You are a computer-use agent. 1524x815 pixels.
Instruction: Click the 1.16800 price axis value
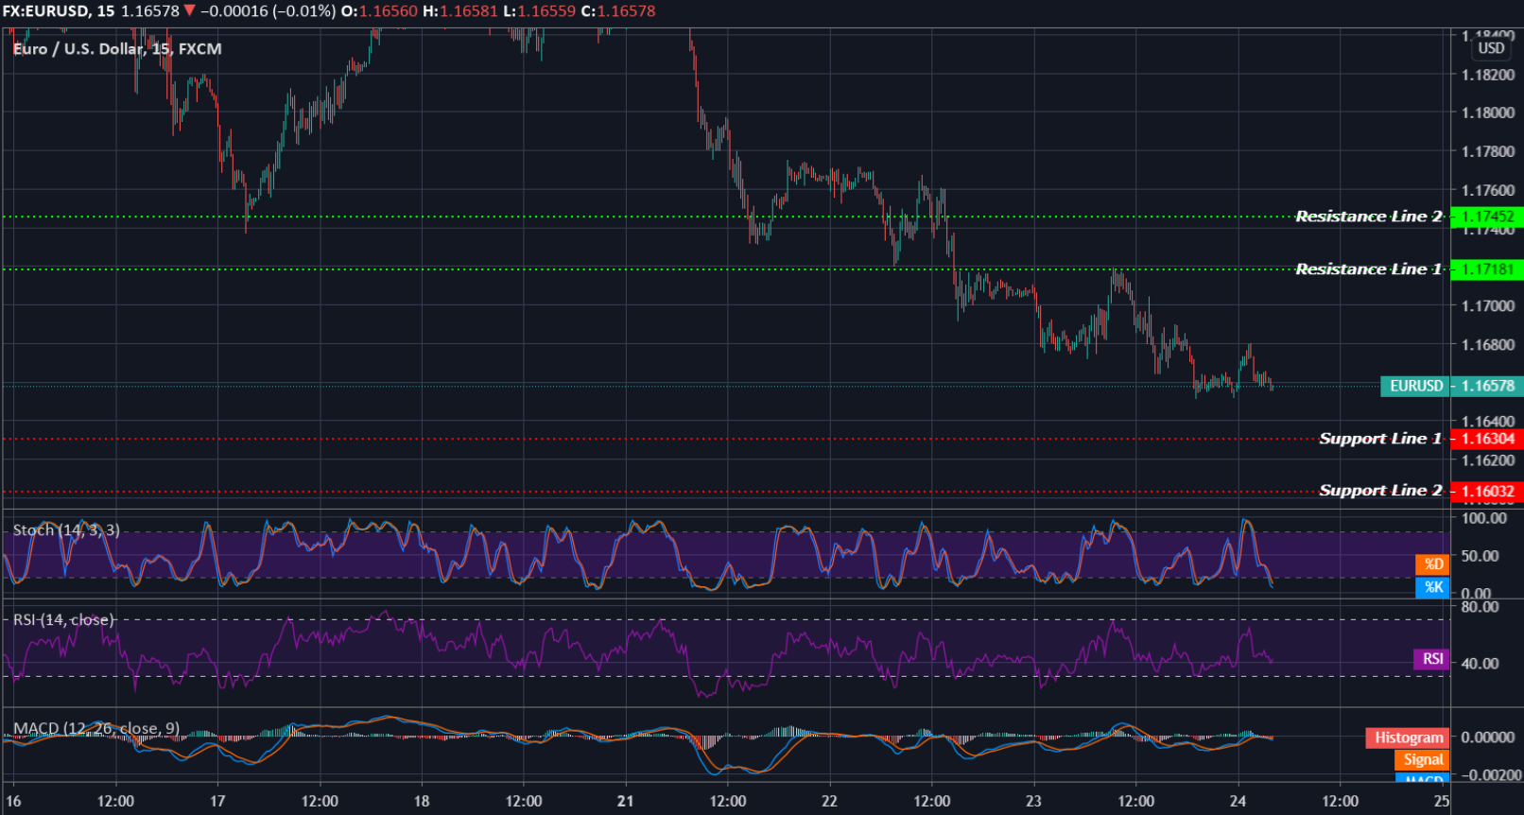pyautogui.click(x=1487, y=345)
